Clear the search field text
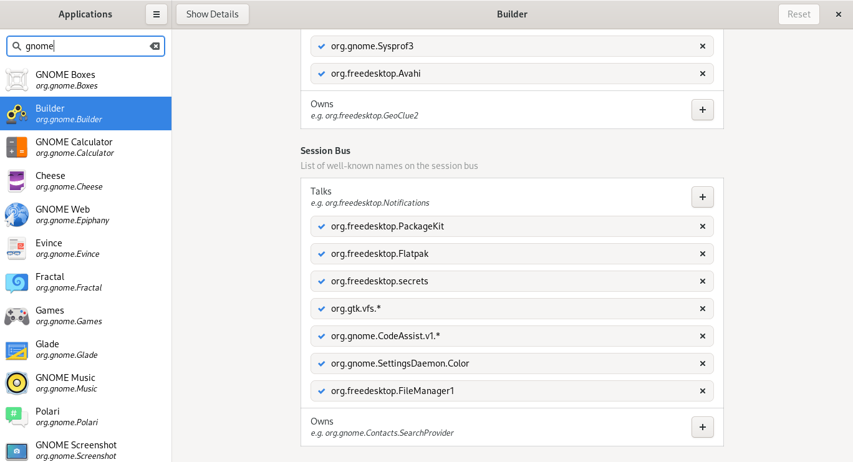Image resolution: width=853 pixels, height=462 pixels. (x=155, y=46)
